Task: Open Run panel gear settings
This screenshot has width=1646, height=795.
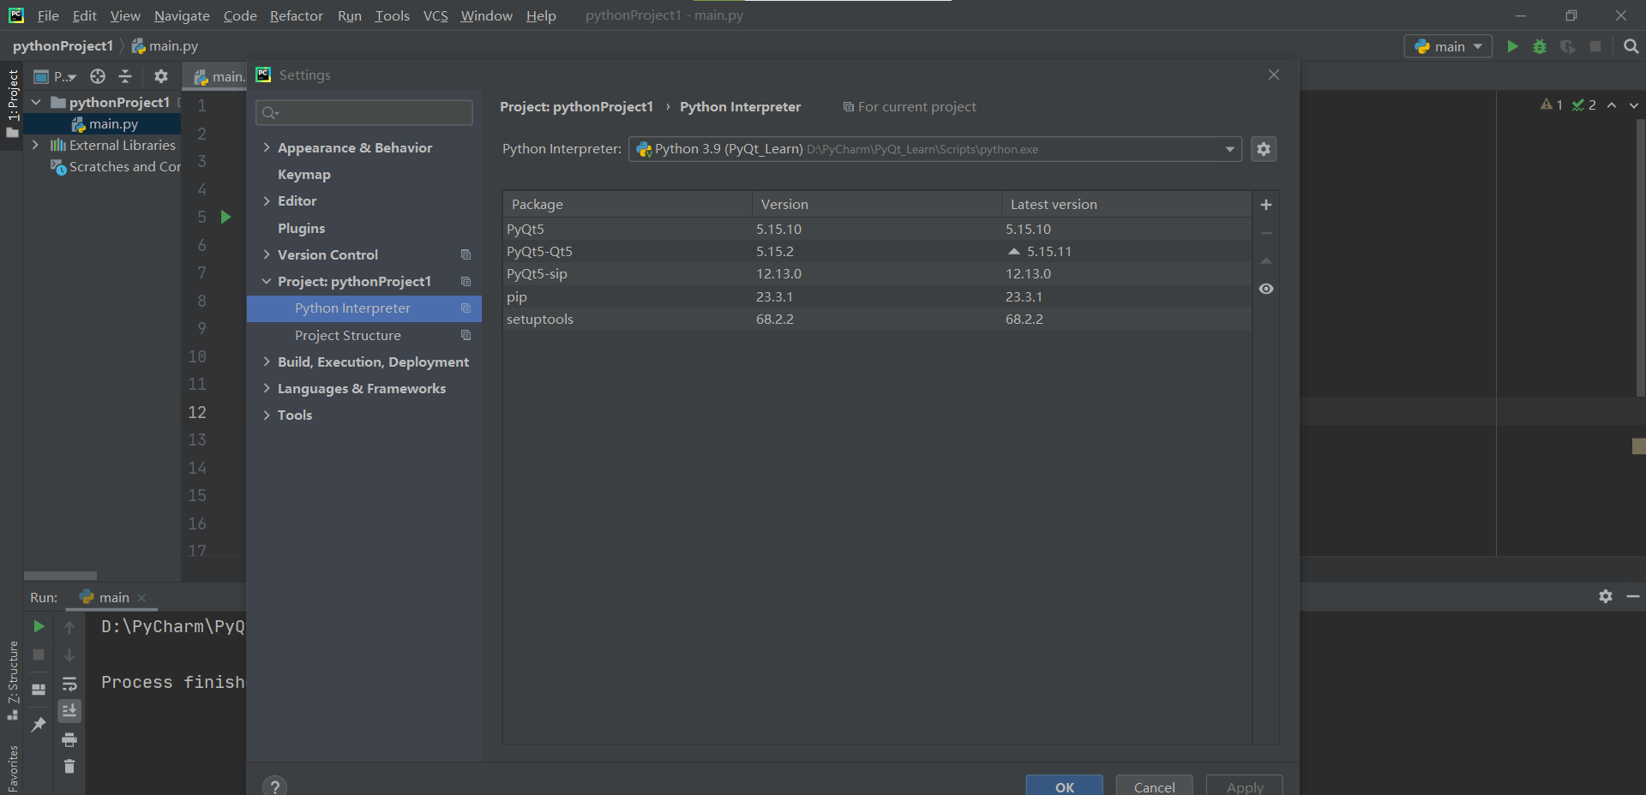Action: tap(1606, 596)
